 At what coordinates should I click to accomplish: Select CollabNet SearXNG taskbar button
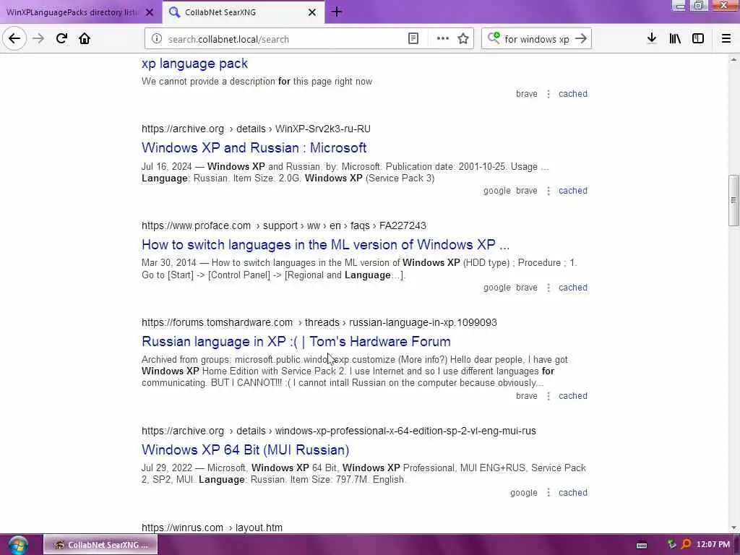100,545
